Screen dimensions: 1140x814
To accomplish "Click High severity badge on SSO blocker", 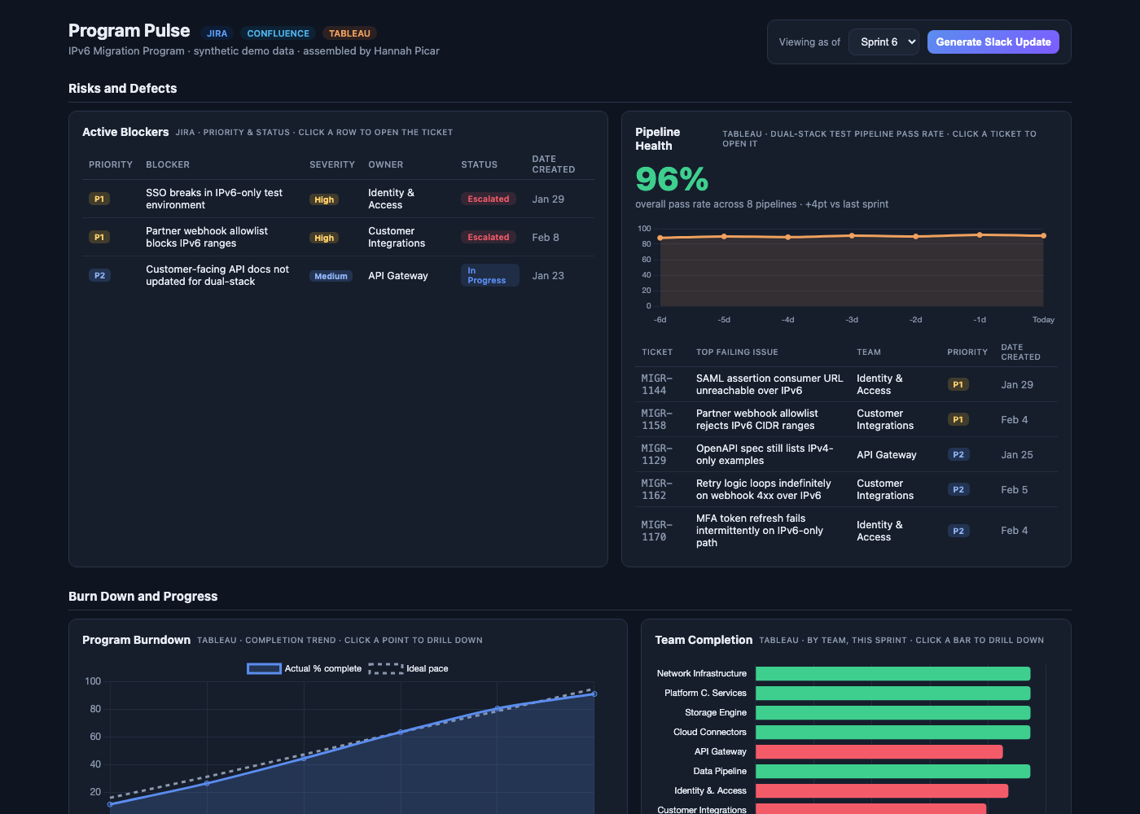I will [x=324, y=199].
